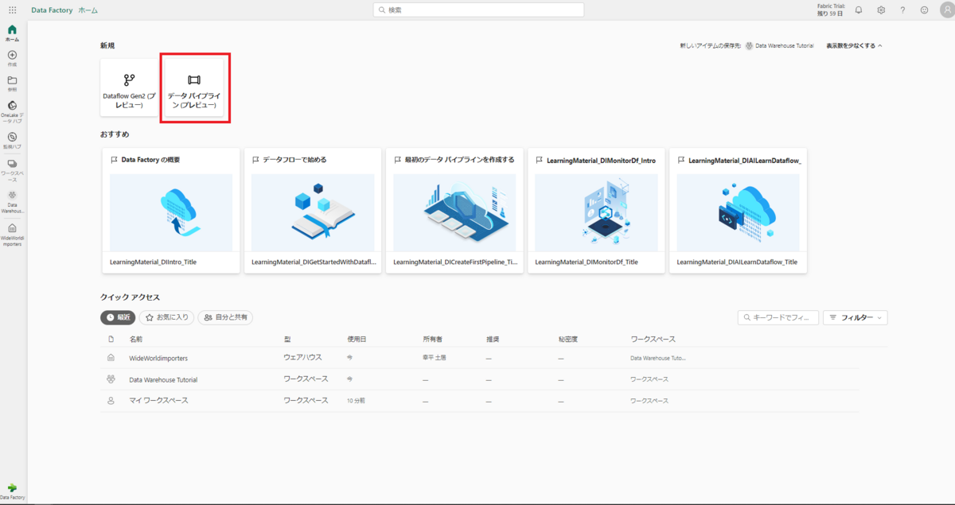
Task: Click the 秘密度 column header
Action: click(x=567, y=339)
